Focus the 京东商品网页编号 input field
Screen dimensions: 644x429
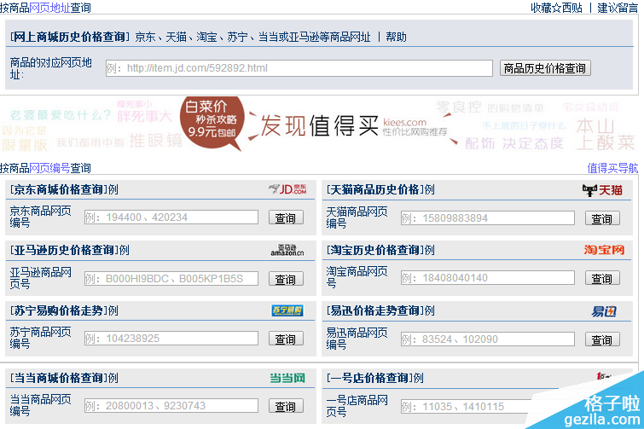point(171,217)
